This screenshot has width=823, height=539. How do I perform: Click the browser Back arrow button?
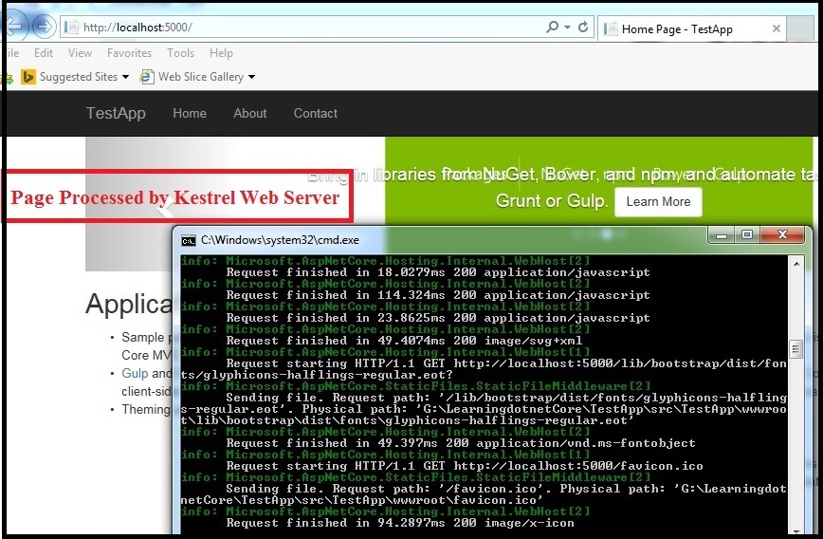[x=13, y=27]
